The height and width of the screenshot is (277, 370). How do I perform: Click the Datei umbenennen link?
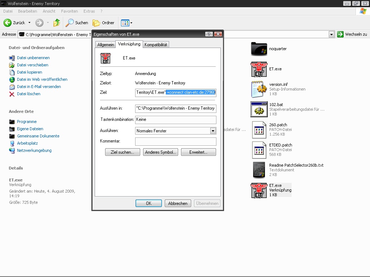(33, 58)
